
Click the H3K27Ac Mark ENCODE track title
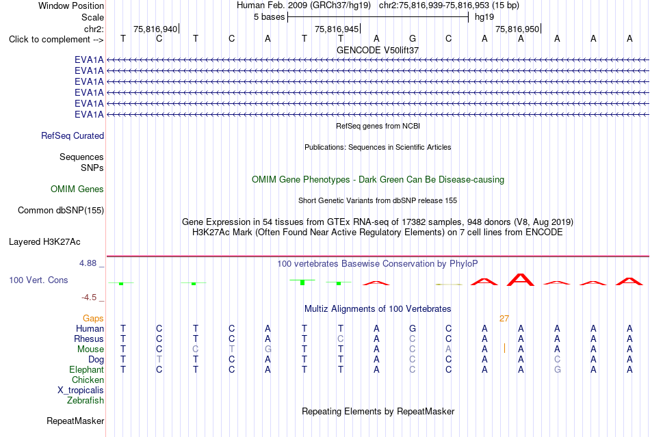(x=378, y=232)
